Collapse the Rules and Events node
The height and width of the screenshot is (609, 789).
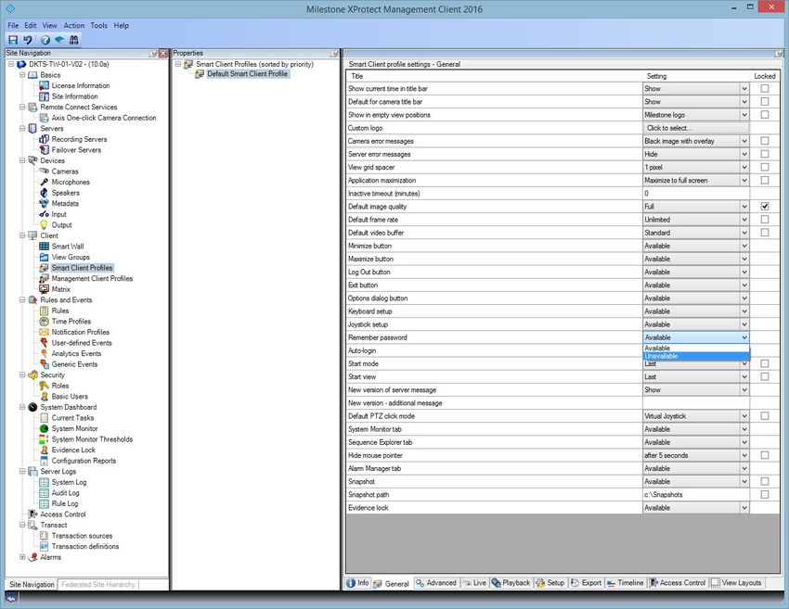[22, 300]
